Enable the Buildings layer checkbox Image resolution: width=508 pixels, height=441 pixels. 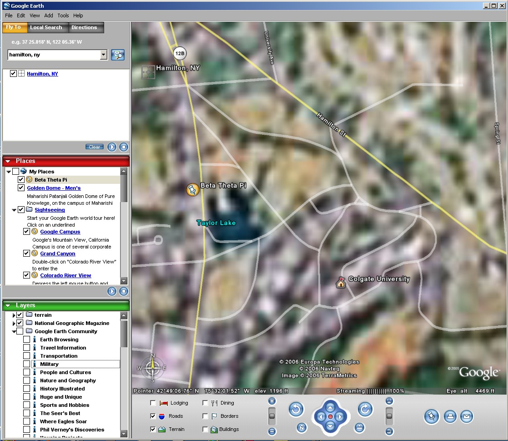pyautogui.click(x=205, y=429)
